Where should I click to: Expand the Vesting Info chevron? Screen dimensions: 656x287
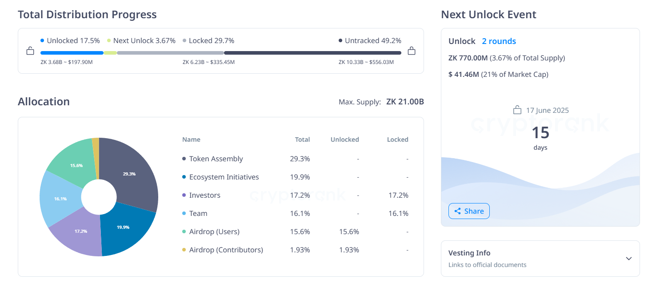(628, 259)
